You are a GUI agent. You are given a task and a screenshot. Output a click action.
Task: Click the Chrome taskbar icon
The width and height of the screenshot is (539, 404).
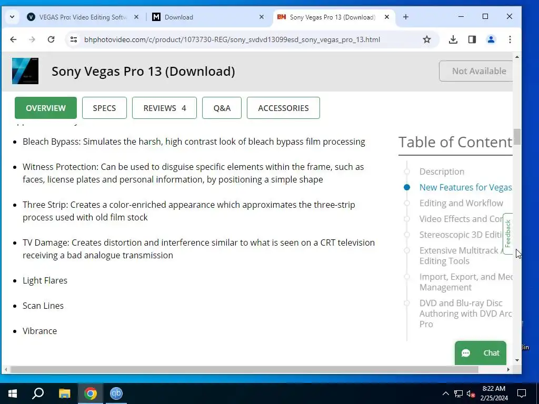coord(91,393)
